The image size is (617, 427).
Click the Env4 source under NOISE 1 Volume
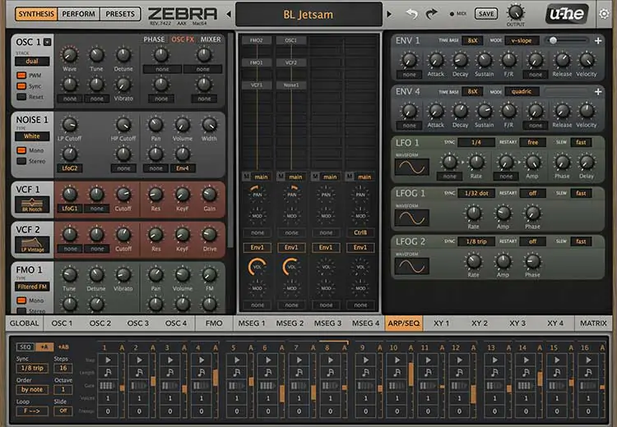pyautogui.click(x=182, y=168)
